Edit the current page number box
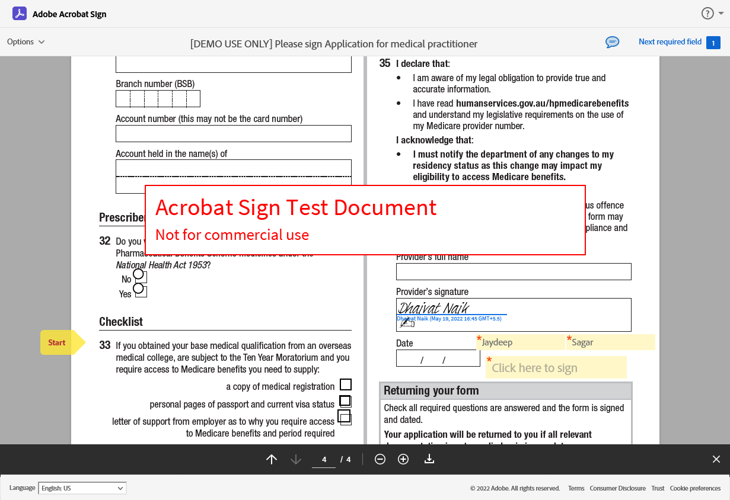 324,459
